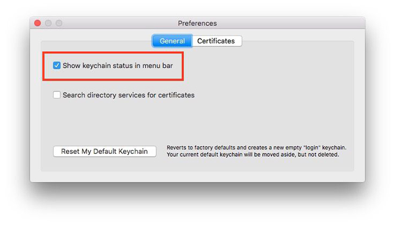Click Reset My Default Keychain button
The width and height of the screenshot is (395, 225).
(x=104, y=151)
